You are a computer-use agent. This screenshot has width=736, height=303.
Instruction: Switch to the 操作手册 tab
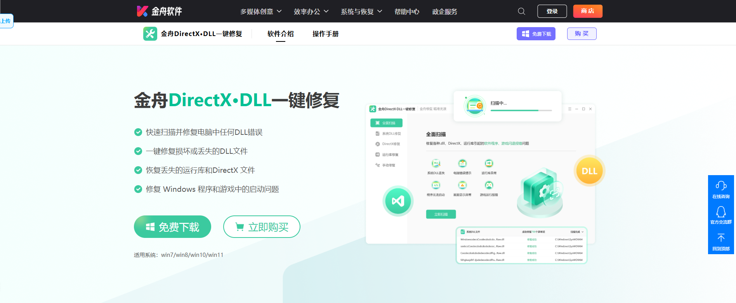tap(326, 34)
